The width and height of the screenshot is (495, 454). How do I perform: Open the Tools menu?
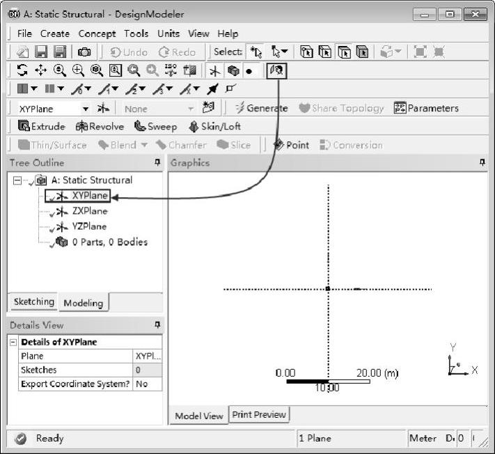[136, 33]
